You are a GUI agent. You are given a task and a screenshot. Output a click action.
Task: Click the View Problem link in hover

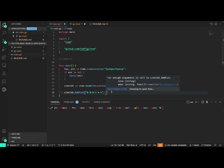point(117,89)
